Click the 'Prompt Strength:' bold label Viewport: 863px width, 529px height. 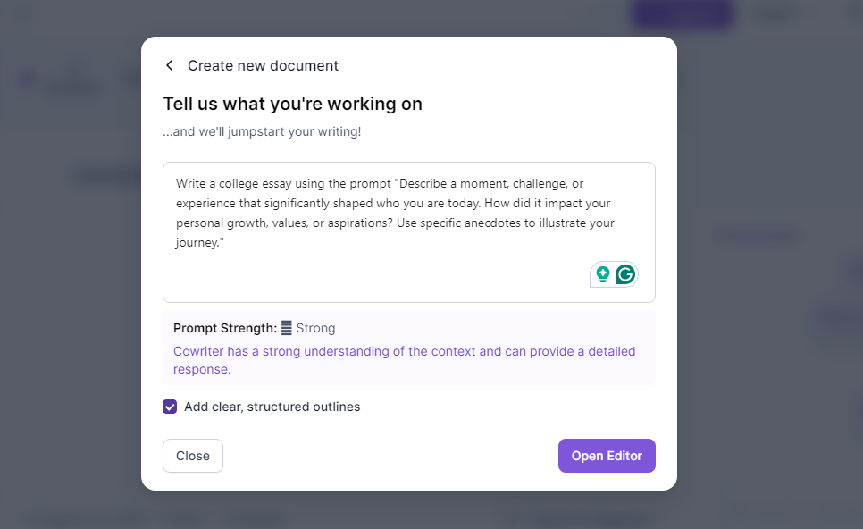click(x=225, y=328)
